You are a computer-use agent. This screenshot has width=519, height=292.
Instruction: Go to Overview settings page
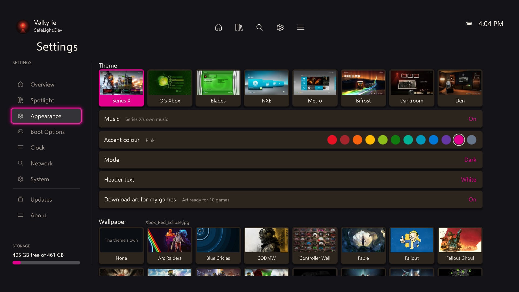[x=46, y=84]
